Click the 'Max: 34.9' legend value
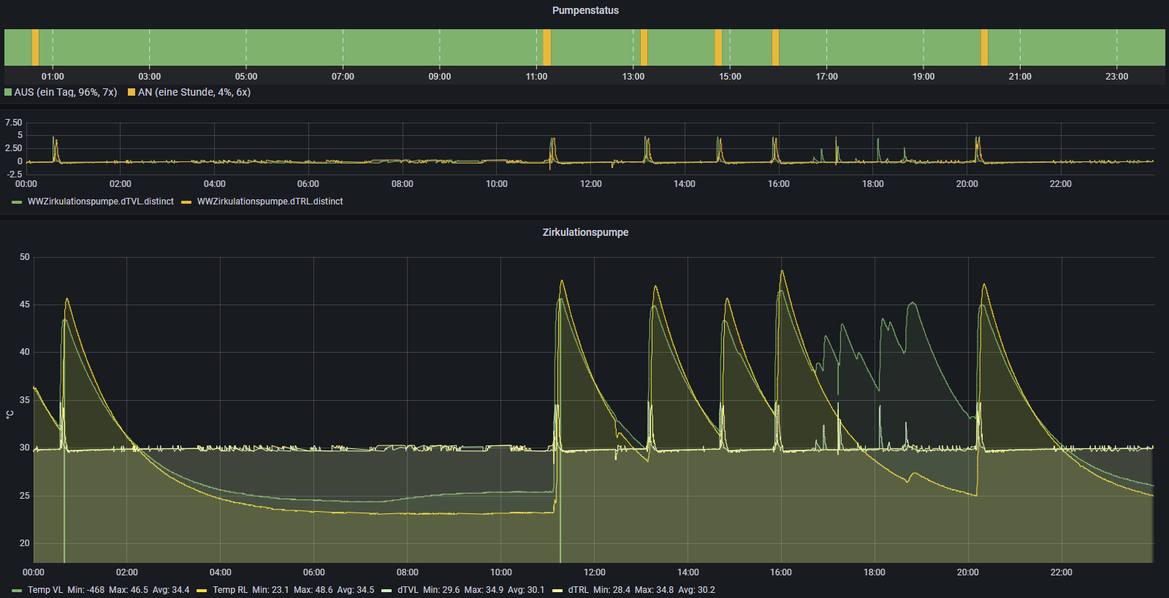Screen dimensions: 1169x598 point(484,590)
